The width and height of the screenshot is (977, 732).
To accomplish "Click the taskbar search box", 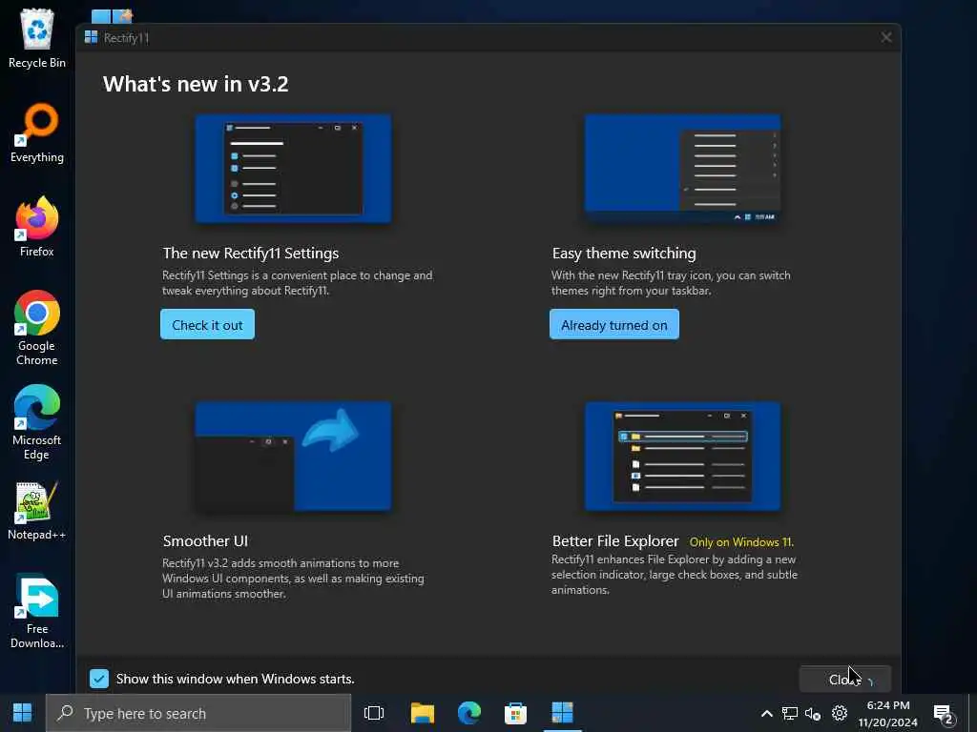I will point(198,713).
